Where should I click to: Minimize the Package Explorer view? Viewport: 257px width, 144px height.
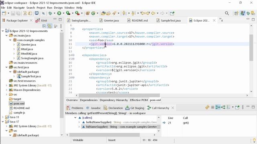pyautogui.click(x=55, y=19)
